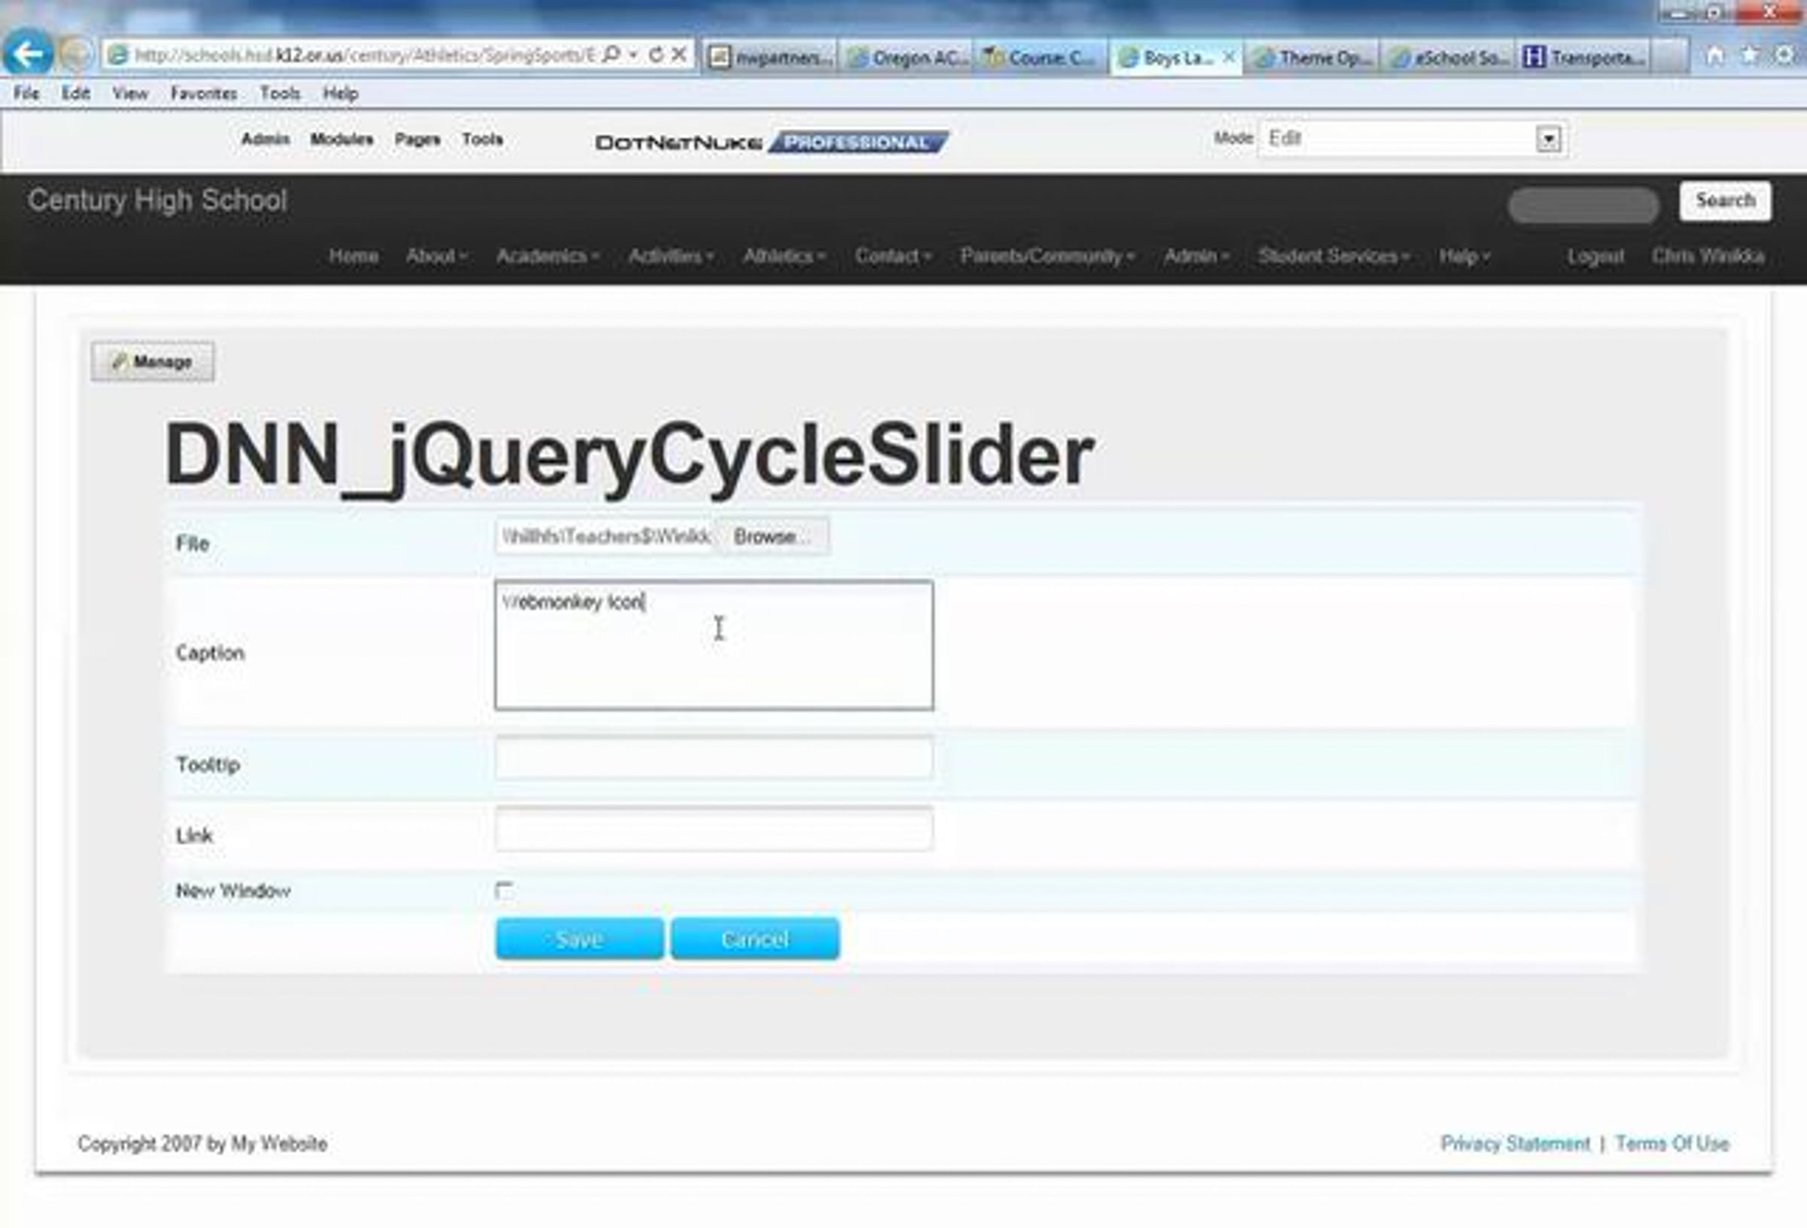This screenshot has width=1807, height=1228.
Task: Open the Privacy Statement link
Action: [x=1515, y=1143]
